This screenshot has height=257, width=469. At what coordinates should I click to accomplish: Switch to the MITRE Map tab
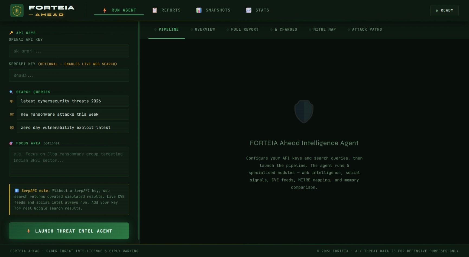(x=323, y=30)
